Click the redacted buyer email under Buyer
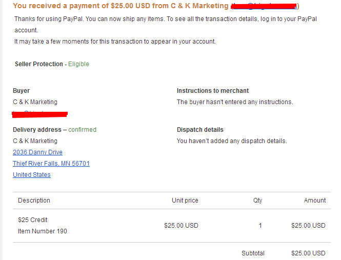Screen dimensions: 341x260 [40, 114]
